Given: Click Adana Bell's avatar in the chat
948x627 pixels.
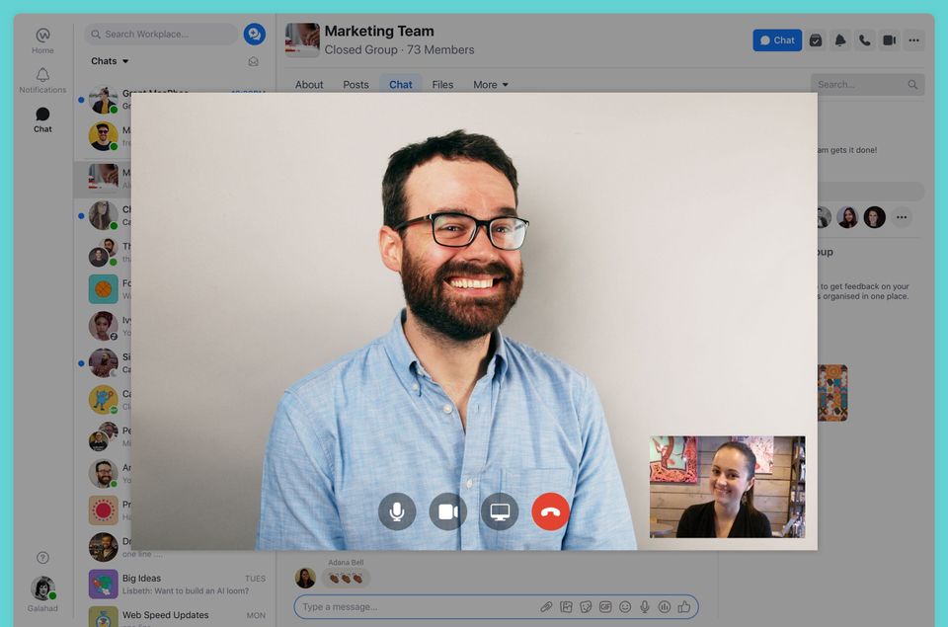Looking at the screenshot, I should click(x=305, y=578).
